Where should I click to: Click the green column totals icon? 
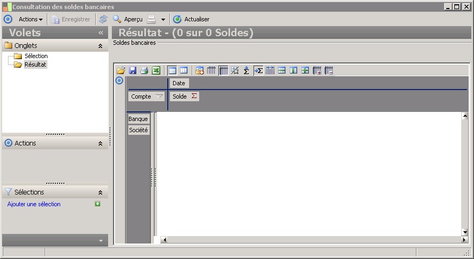coord(293,70)
